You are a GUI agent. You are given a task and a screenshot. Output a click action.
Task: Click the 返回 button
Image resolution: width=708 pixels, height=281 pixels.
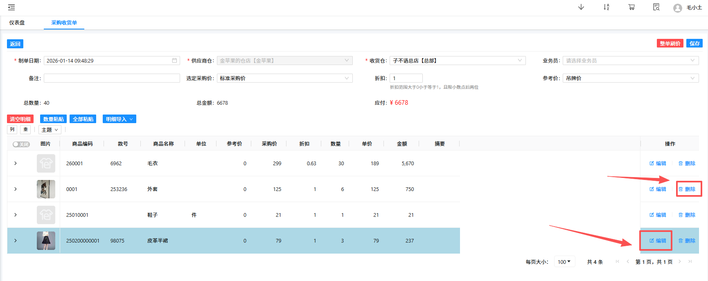[x=15, y=44]
